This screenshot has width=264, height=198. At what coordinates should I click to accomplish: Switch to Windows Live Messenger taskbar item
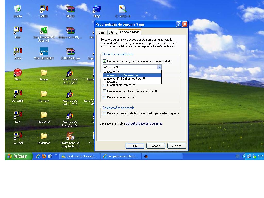[x=79, y=156]
